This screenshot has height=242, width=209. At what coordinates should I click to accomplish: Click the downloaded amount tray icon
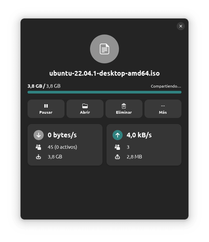(x=39, y=157)
